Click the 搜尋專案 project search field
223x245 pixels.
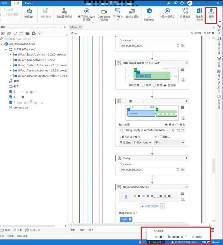(33, 39)
